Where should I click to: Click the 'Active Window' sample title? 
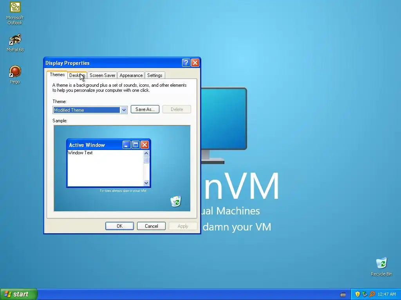(87, 145)
